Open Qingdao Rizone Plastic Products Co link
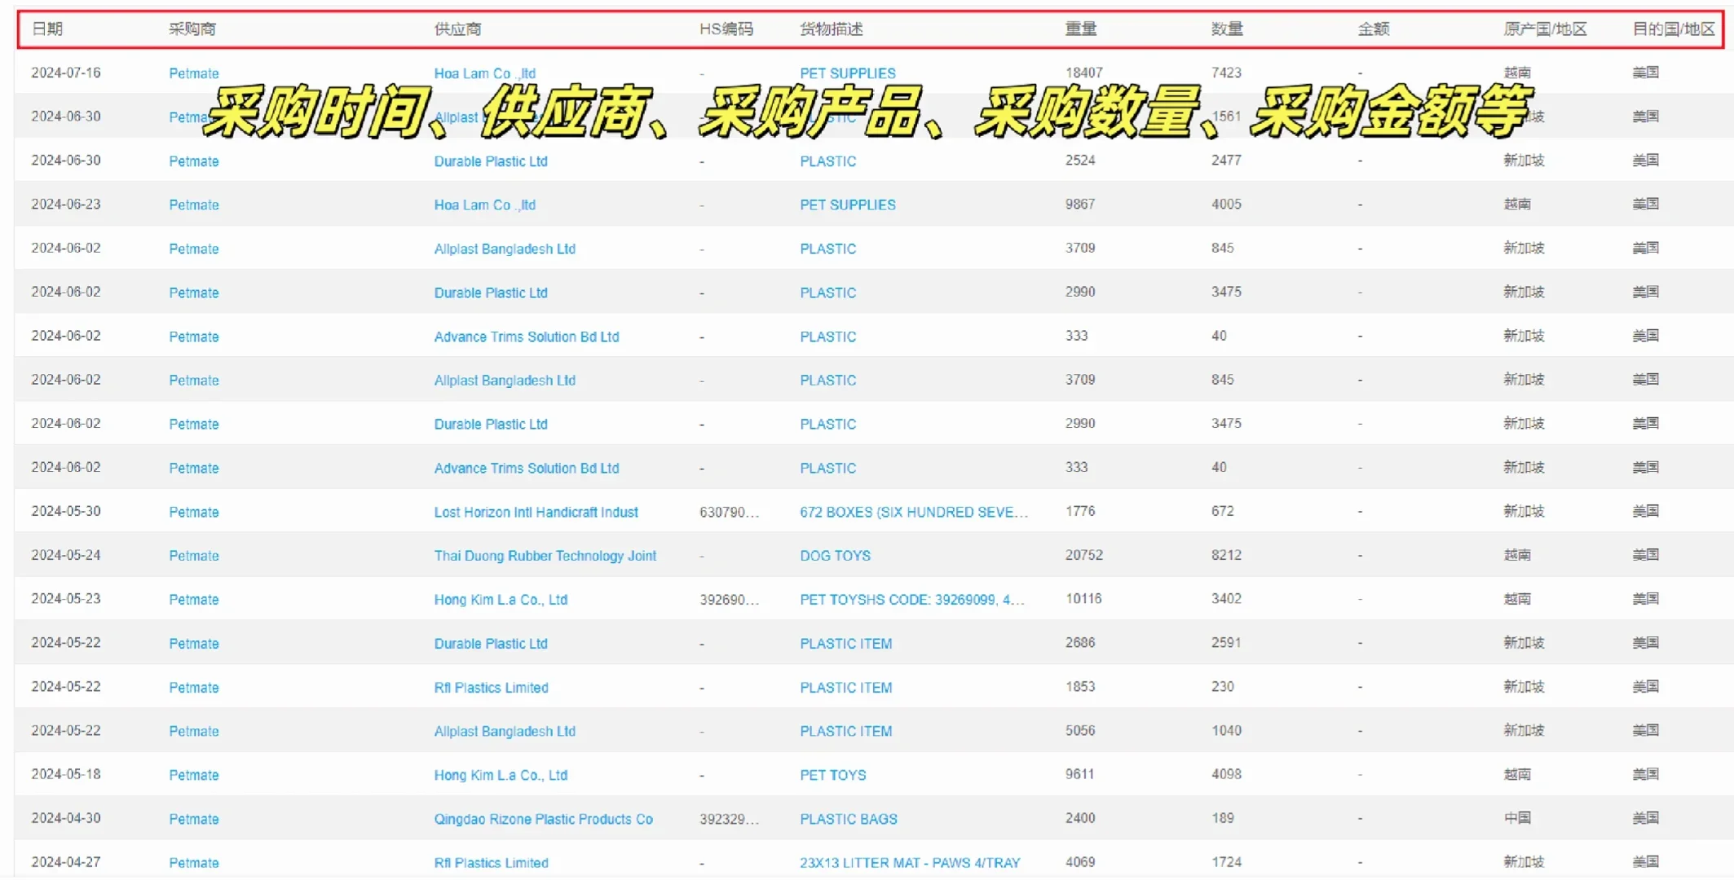The width and height of the screenshot is (1734, 880). pyautogui.click(x=543, y=819)
